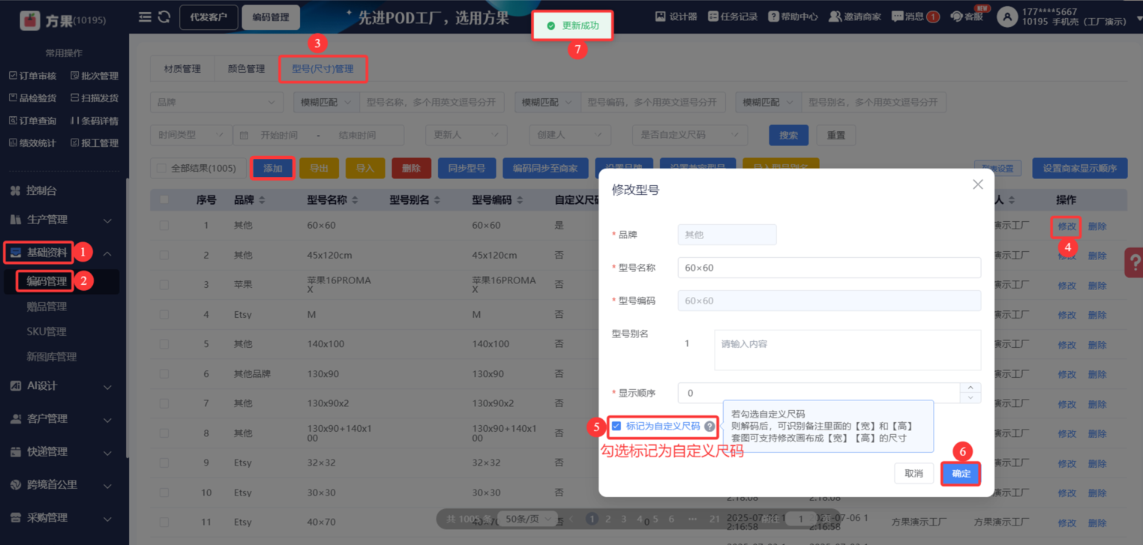Open 任务记录 task records
The image size is (1143, 545).
(x=733, y=16)
